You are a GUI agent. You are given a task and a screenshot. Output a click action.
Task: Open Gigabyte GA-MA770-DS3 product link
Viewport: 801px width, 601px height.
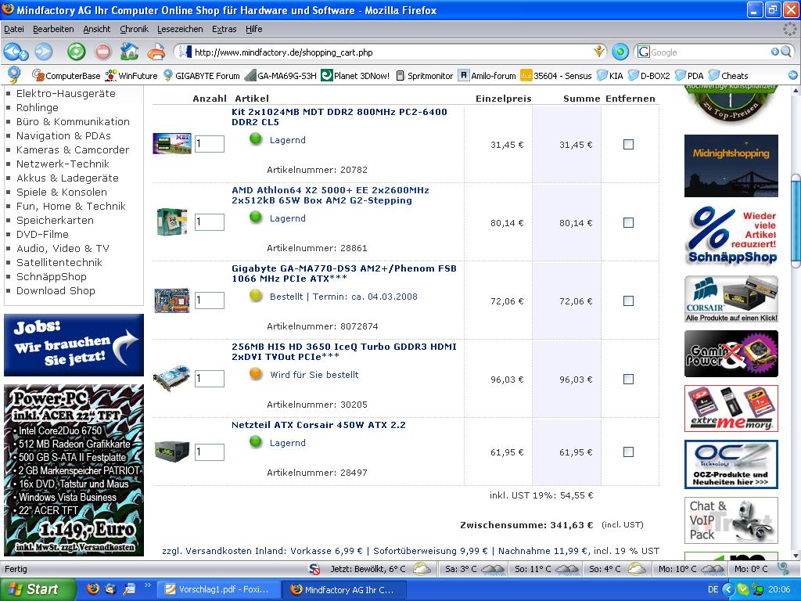[x=344, y=273]
